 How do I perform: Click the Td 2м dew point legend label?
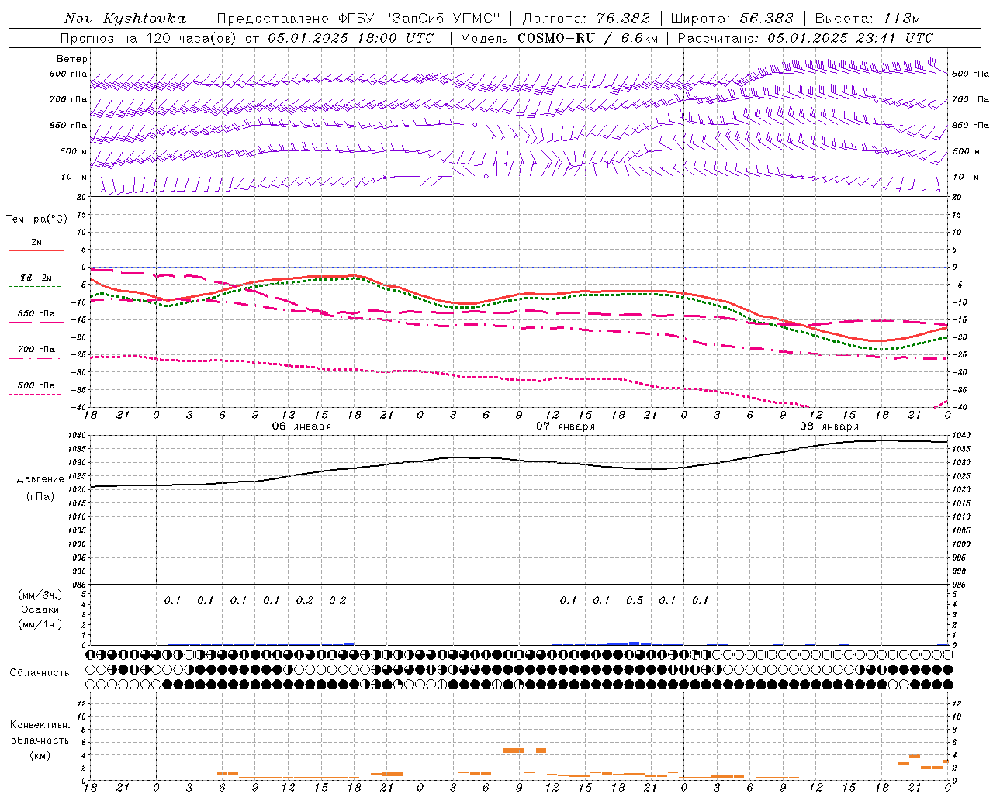pos(36,278)
